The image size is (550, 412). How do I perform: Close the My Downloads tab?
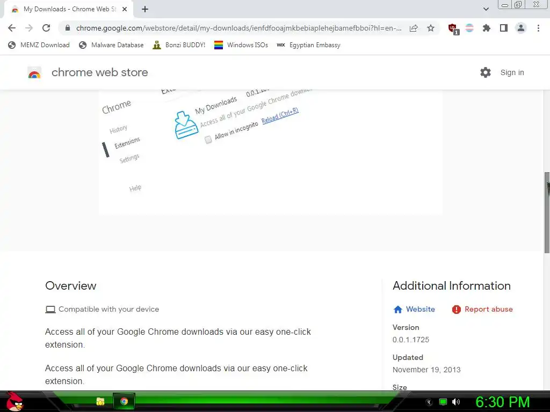click(x=125, y=9)
